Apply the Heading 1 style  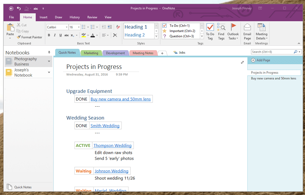(136, 27)
